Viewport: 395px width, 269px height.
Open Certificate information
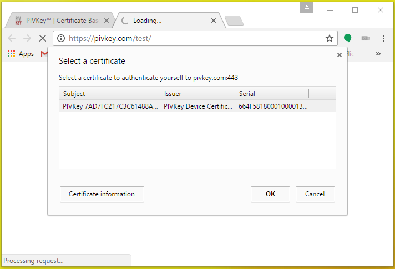click(x=102, y=194)
